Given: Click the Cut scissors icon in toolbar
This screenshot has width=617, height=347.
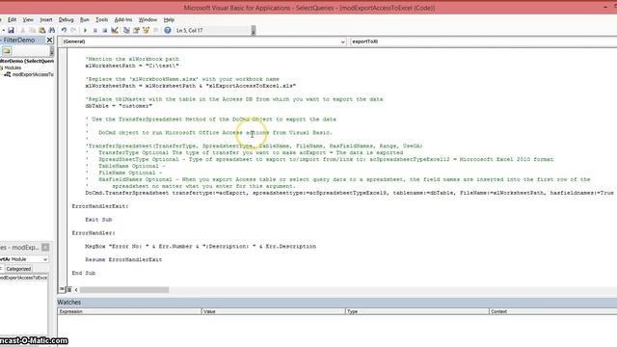Looking at the screenshot, I should click(23, 30).
